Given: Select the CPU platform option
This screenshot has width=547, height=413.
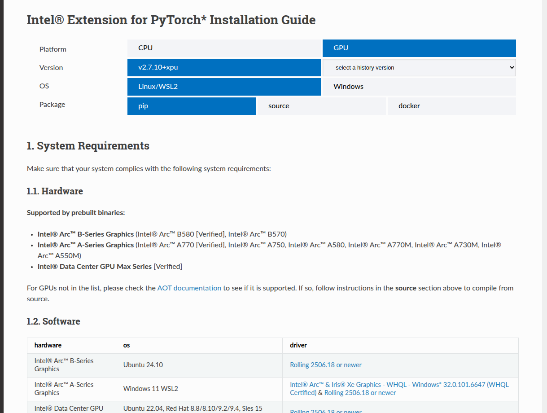Looking at the screenshot, I should (x=224, y=48).
